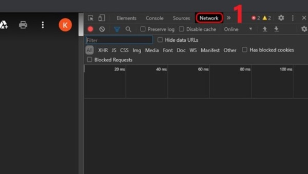Filter requests by JS type
The image size is (308, 174).
[114, 50]
